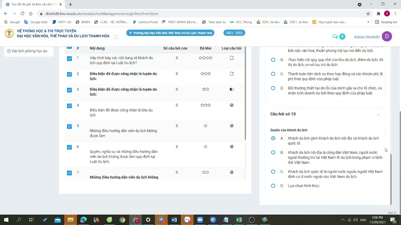Open the LamSonPortal bookmark
Image resolution: width=401 pixels, height=225 pixels.
(x=145, y=22)
